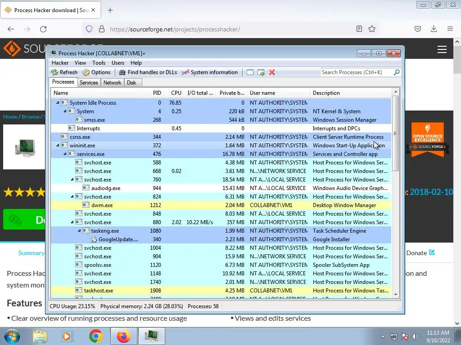Bookmark this page with star icon
Screen dimensions: 461x345
(372, 29)
